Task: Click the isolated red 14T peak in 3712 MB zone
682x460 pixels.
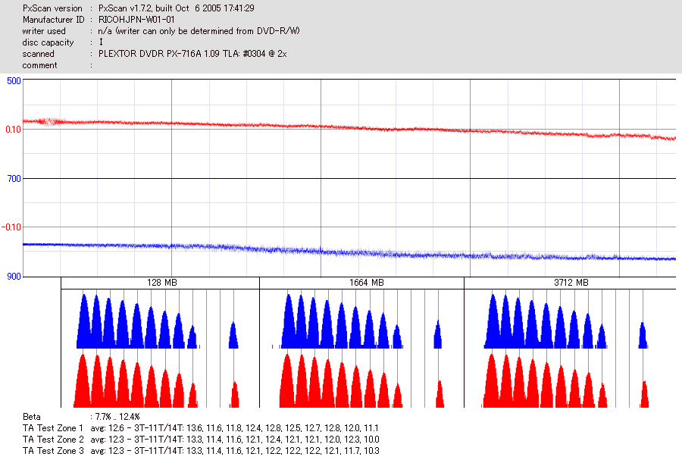Action: [644, 394]
